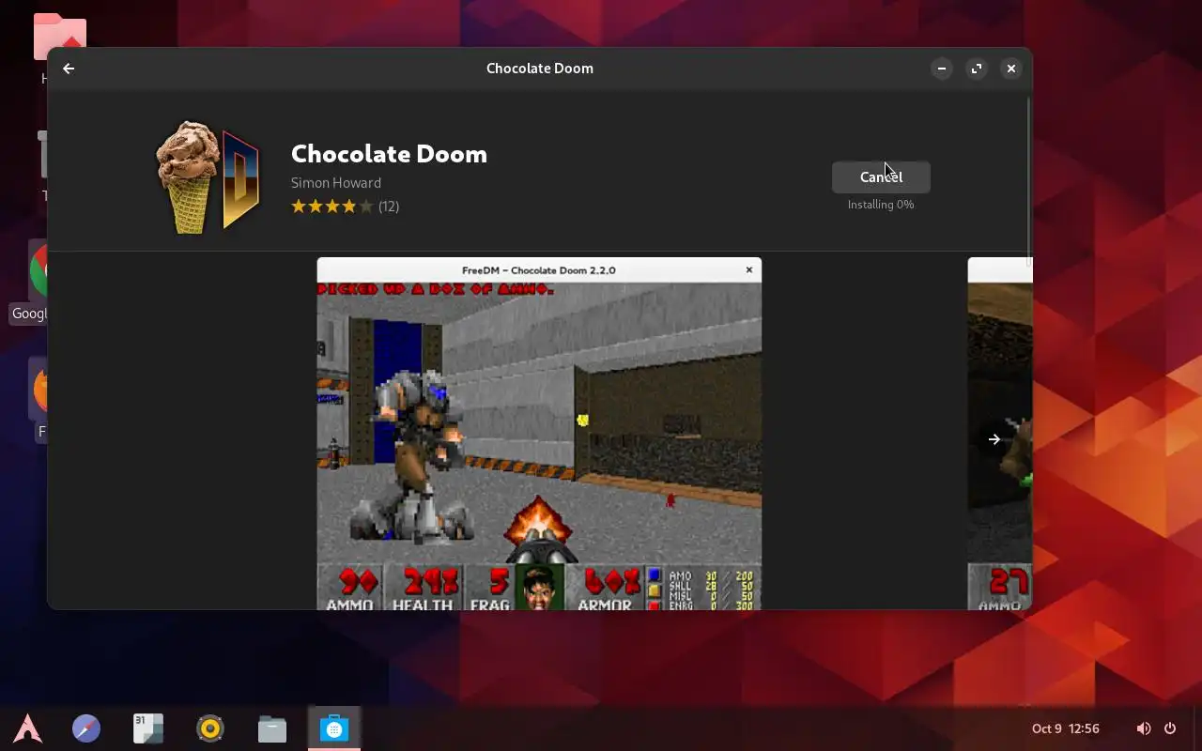Click the Installing 0% status text
Screen dimensions: 1202x751
pyautogui.click(x=881, y=205)
